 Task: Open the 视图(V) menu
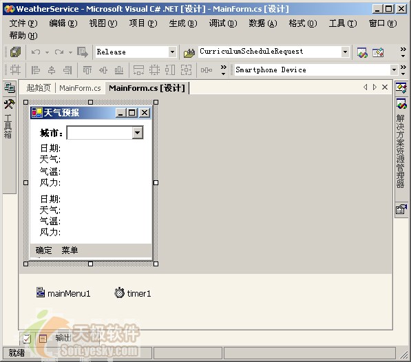coord(103,23)
